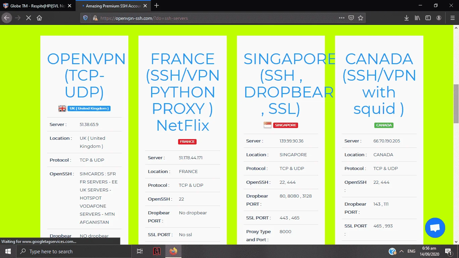
Task: Select server IP 51.38.65.9
Action: tap(89, 124)
